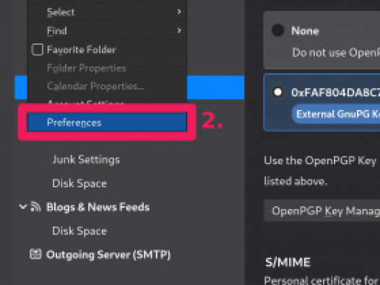This screenshot has width=380, height=285.
Task: Open Disk Space under Junk Settings
Action: (79, 184)
